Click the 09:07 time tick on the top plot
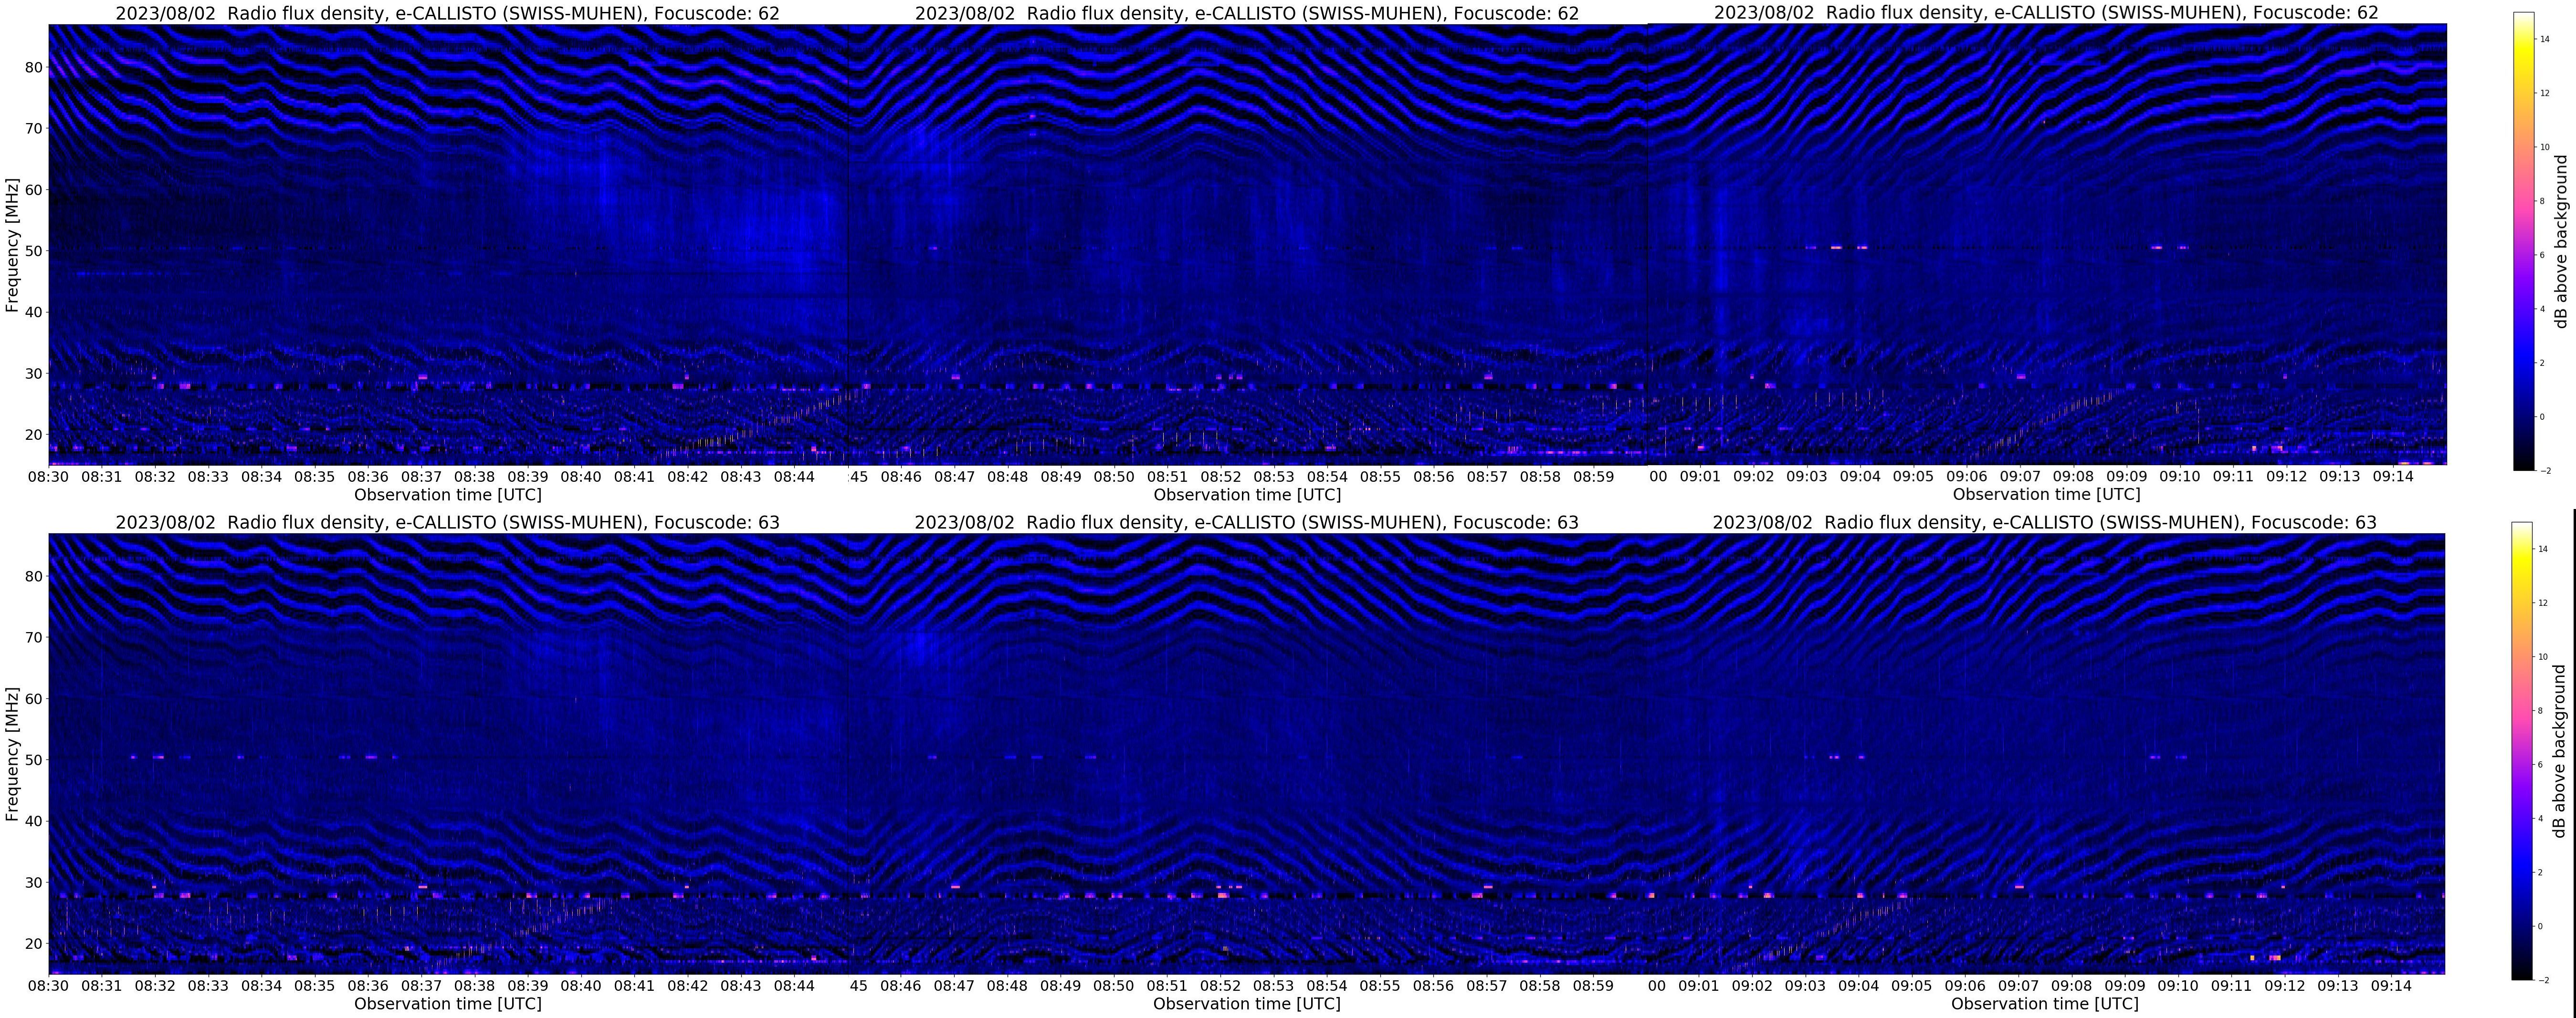2576x1018 pixels. pyautogui.click(x=2020, y=477)
